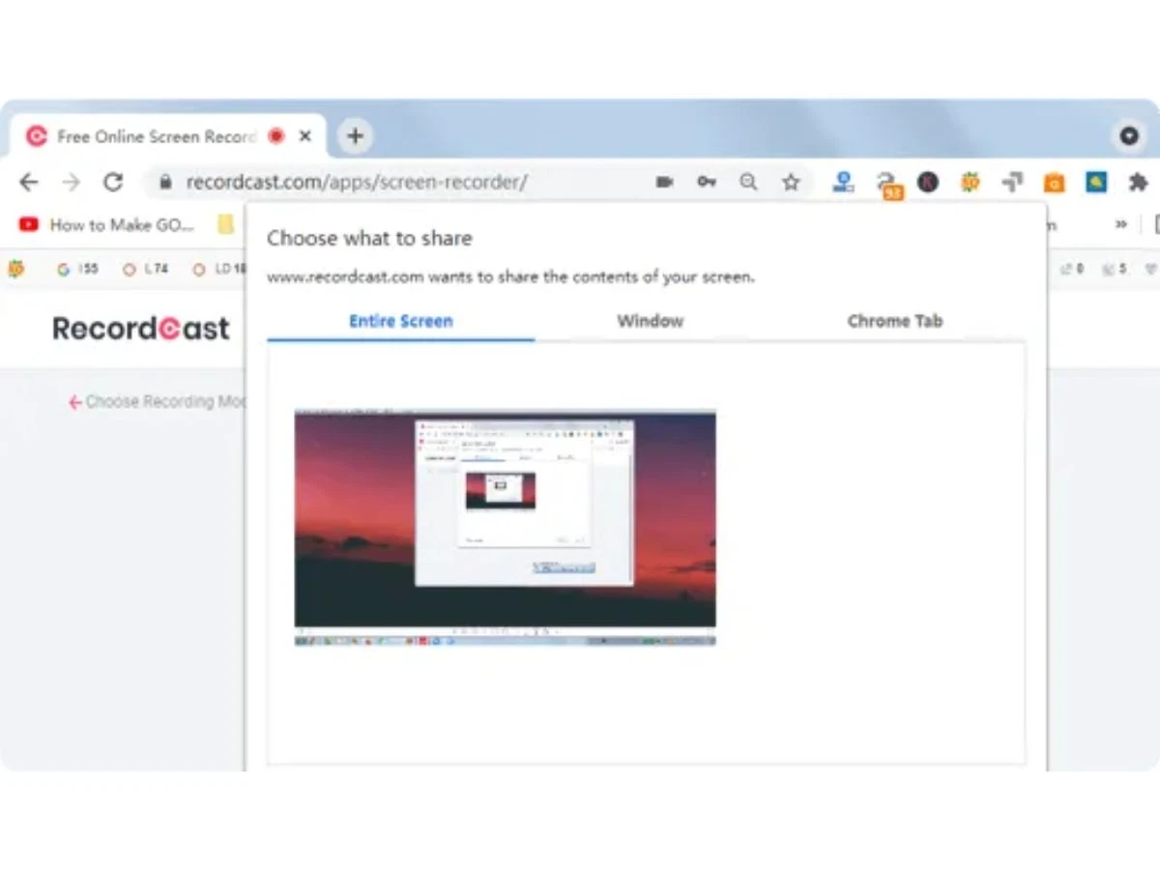Open a new tab with the plus button

pos(355,136)
